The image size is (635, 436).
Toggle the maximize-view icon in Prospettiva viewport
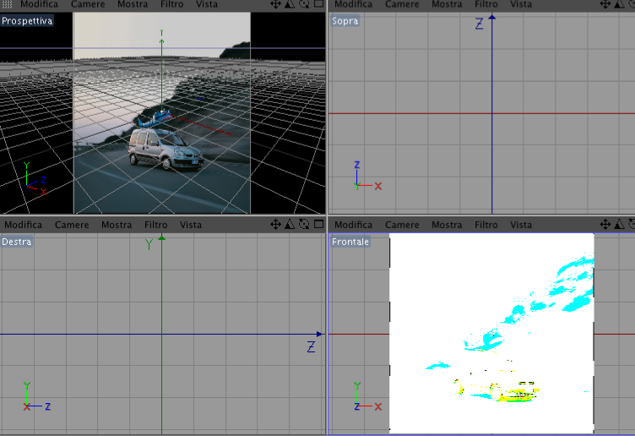pyautogui.click(x=318, y=3)
